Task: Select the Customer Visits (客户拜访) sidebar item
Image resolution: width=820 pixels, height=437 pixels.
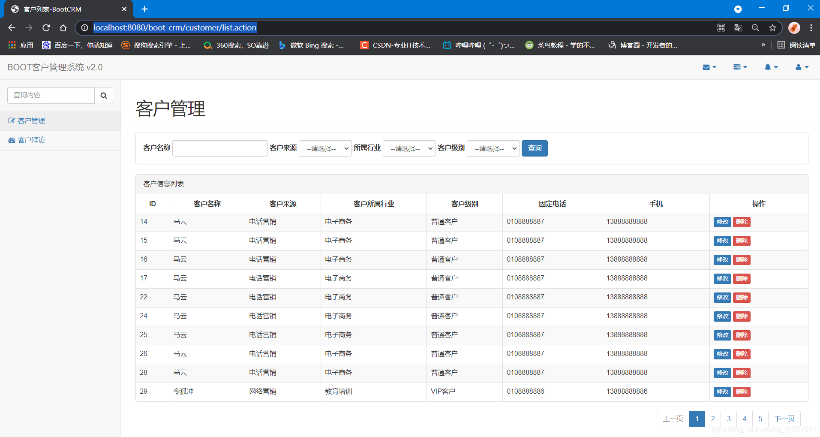Action: (60, 140)
